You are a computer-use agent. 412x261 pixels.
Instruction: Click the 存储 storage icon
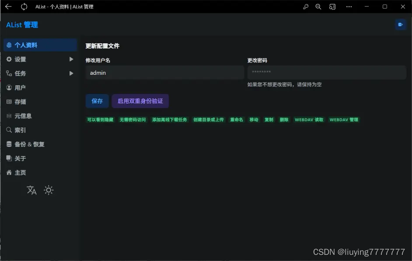pos(9,101)
